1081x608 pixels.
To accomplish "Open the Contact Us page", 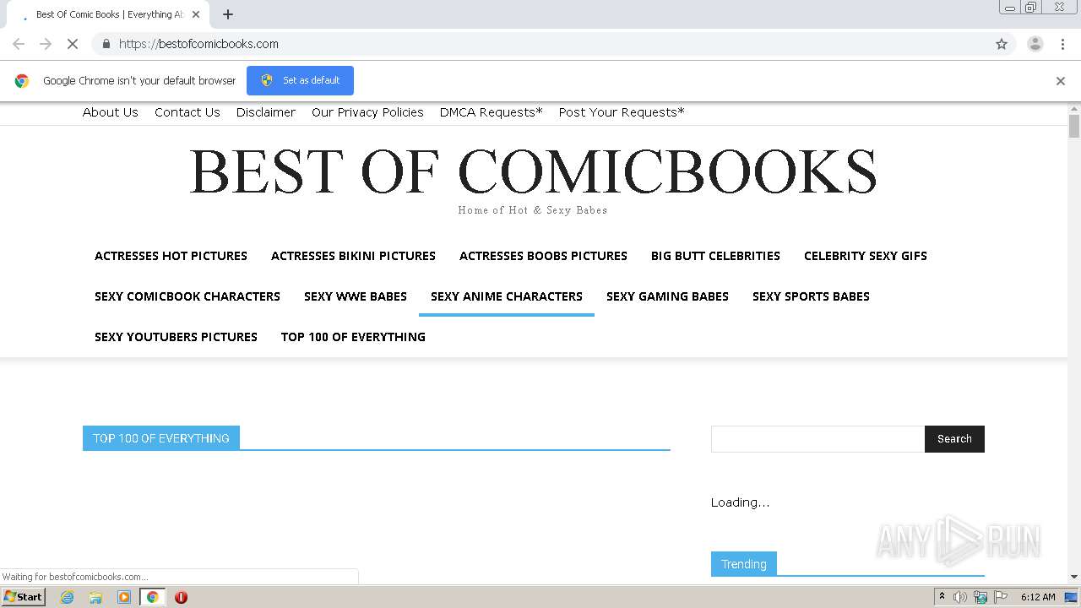I will (x=187, y=112).
